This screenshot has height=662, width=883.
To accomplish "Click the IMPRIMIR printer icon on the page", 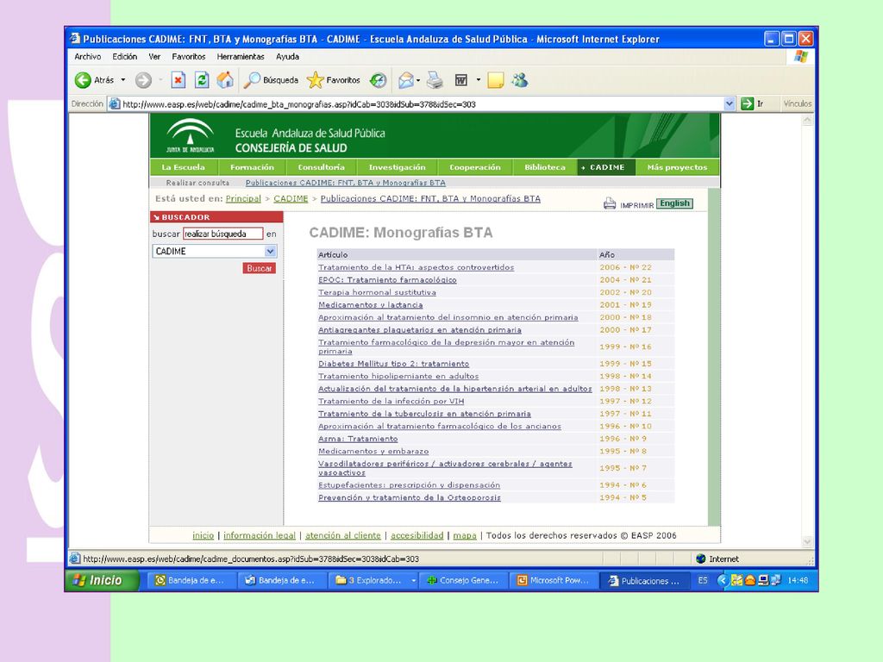I will pyautogui.click(x=610, y=203).
